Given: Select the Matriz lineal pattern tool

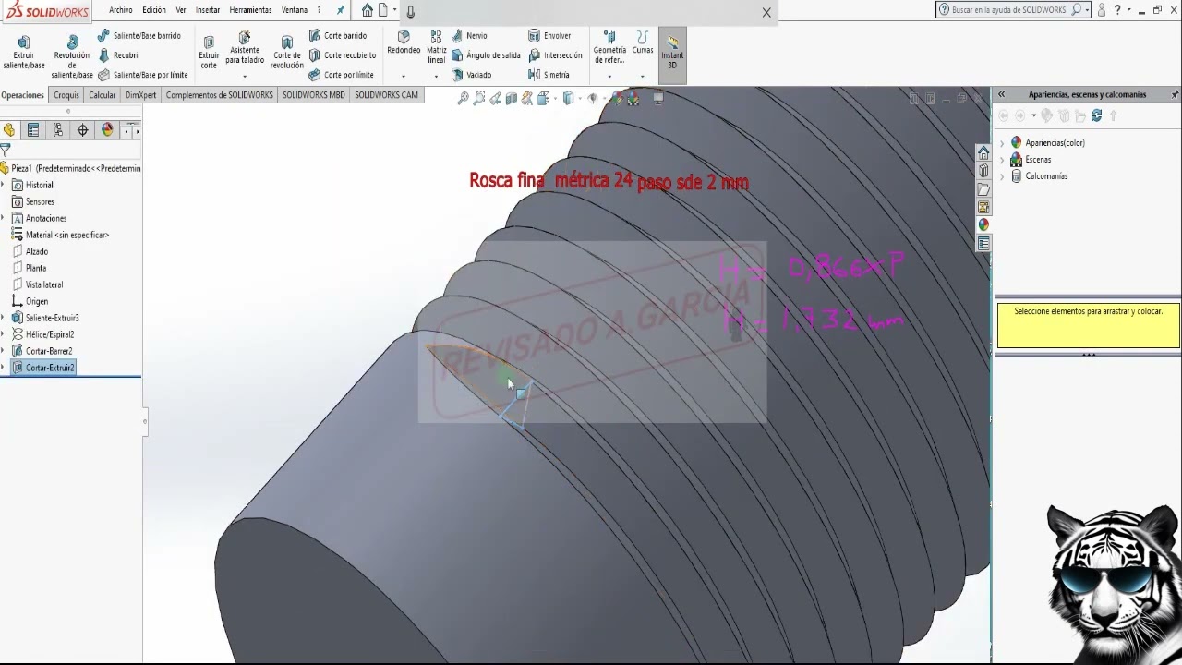Looking at the screenshot, I should click(437, 48).
